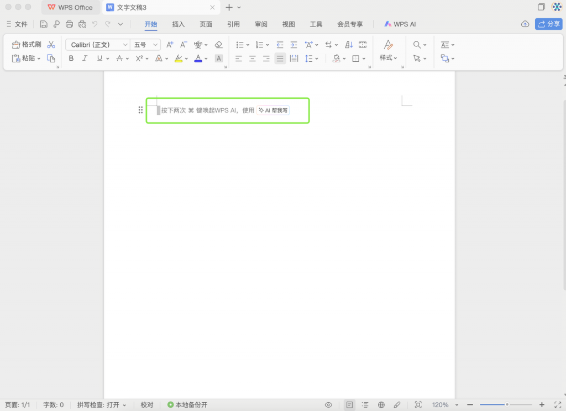The height and width of the screenshot is (411, 566).
Task: Expand the Find search dropdown
Action: point(425,45)
